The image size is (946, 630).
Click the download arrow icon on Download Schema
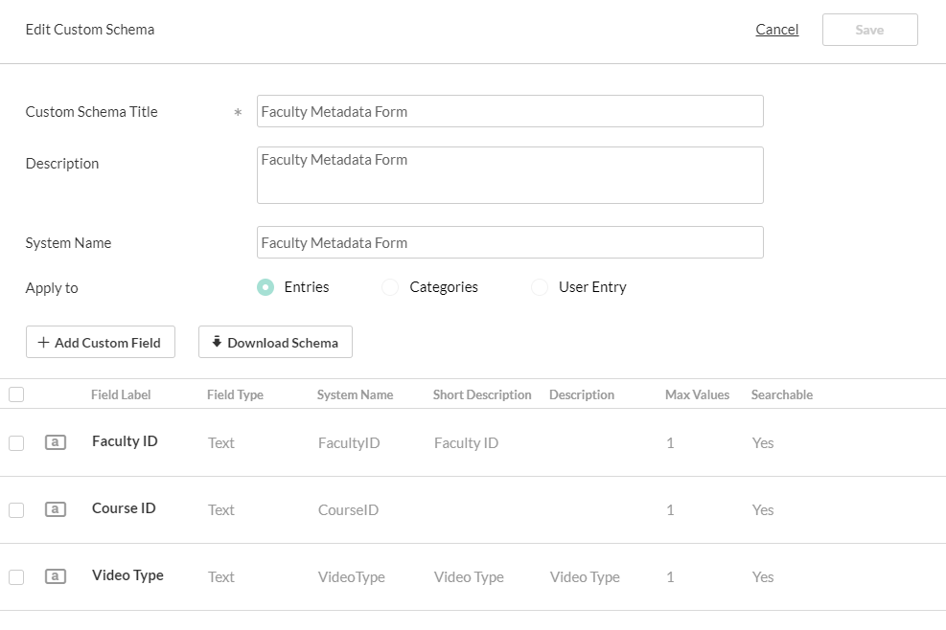[x=217, y=342]
